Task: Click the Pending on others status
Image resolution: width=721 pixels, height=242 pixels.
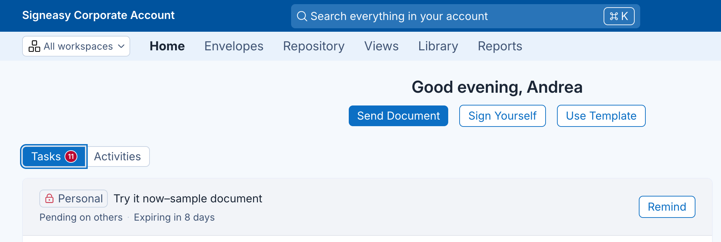Action: tap(81, 217)
